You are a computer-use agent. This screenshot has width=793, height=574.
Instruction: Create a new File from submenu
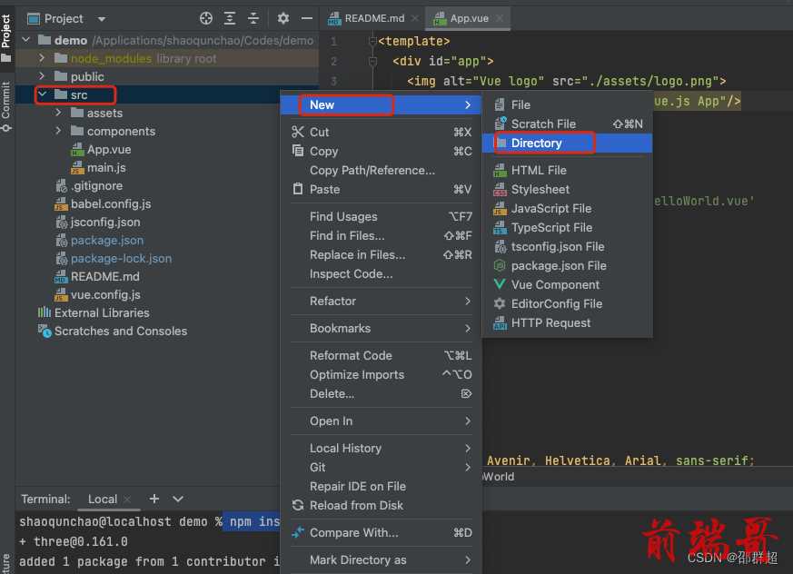(x=567, y=104)
